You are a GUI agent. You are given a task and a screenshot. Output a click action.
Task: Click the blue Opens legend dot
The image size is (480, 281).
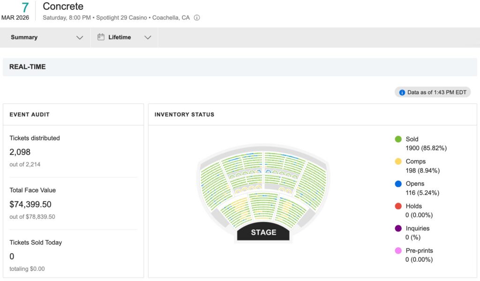click(398, 184)
